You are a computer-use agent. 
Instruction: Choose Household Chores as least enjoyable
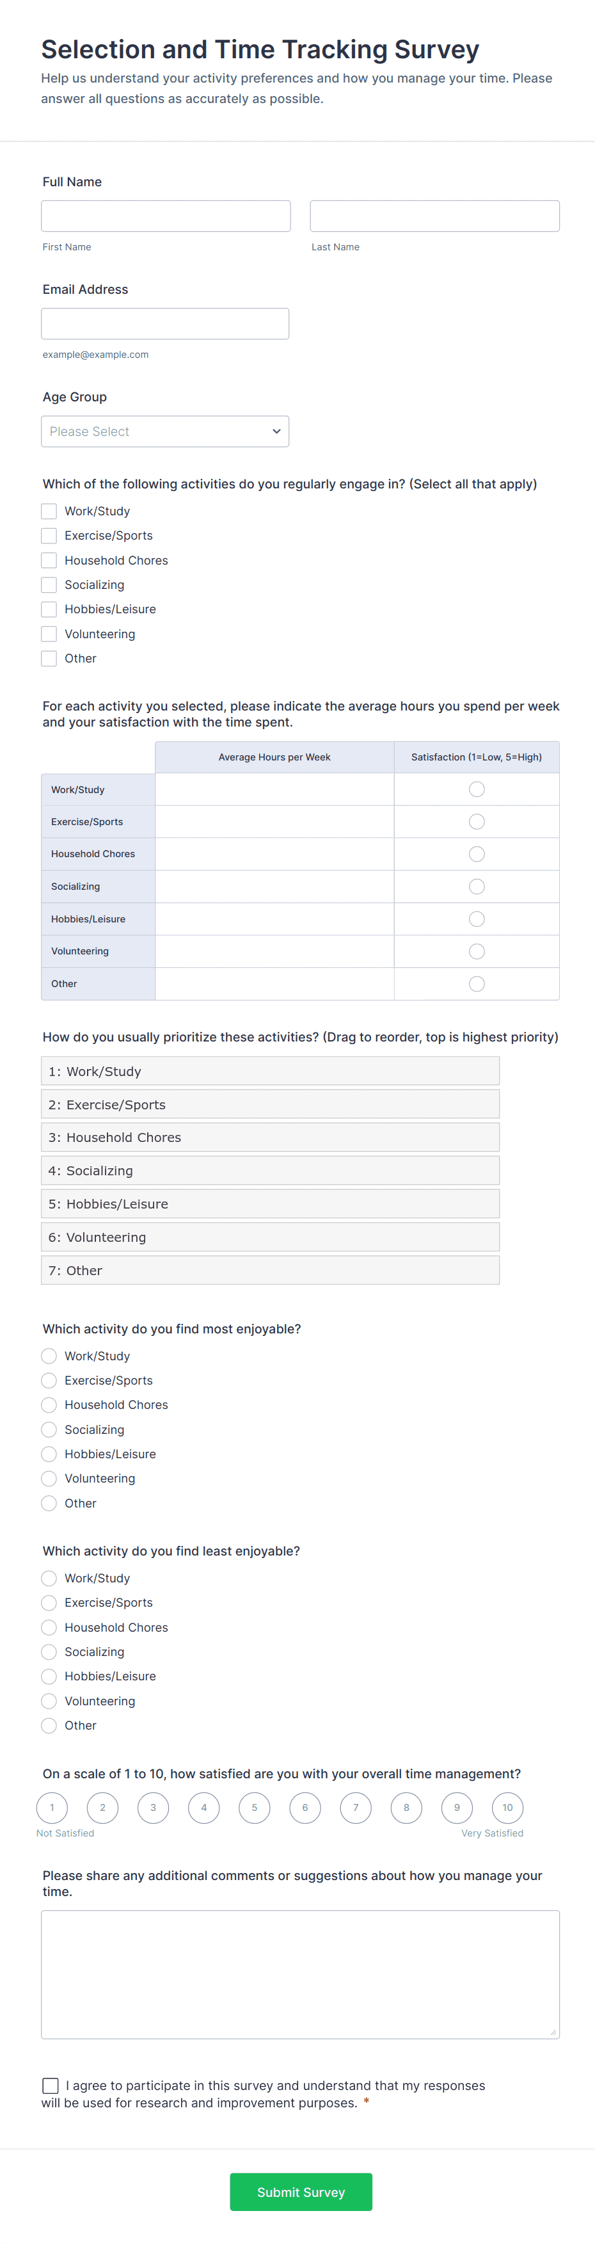coord(50,1627)
